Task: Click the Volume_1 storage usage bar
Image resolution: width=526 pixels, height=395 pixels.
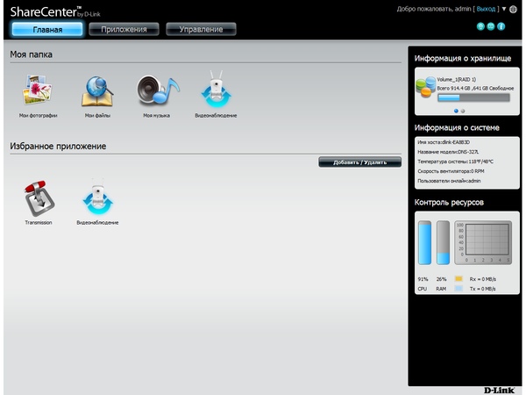Action: click(x=473, y=97)
